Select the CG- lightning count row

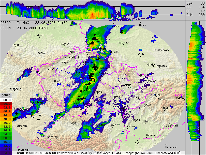195,7
